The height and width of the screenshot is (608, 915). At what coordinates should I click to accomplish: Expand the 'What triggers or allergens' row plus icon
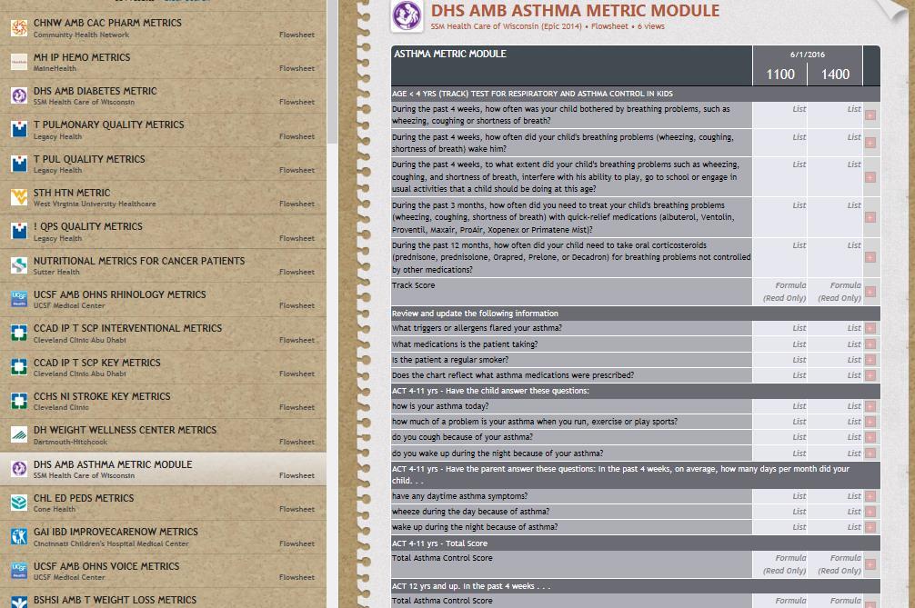pyautogui.click(x=870, y=328)
